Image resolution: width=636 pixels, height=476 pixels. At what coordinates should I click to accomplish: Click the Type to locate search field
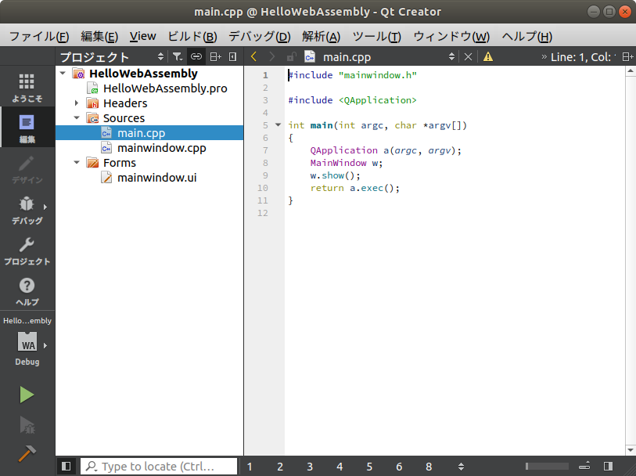pos(156,466)
